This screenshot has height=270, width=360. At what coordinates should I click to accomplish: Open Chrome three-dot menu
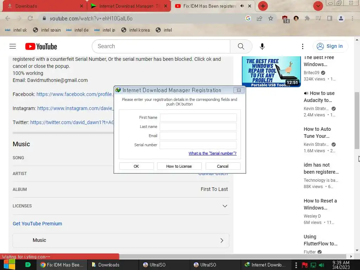click(352, 18)
